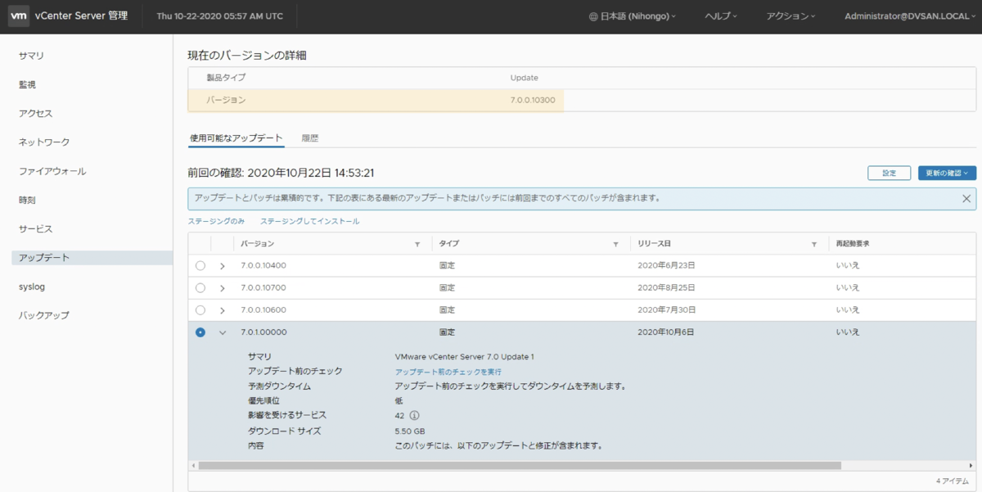Select radio button for version 7.0.0.10600
Screen dimensions: 982x492
click(200, 310)
